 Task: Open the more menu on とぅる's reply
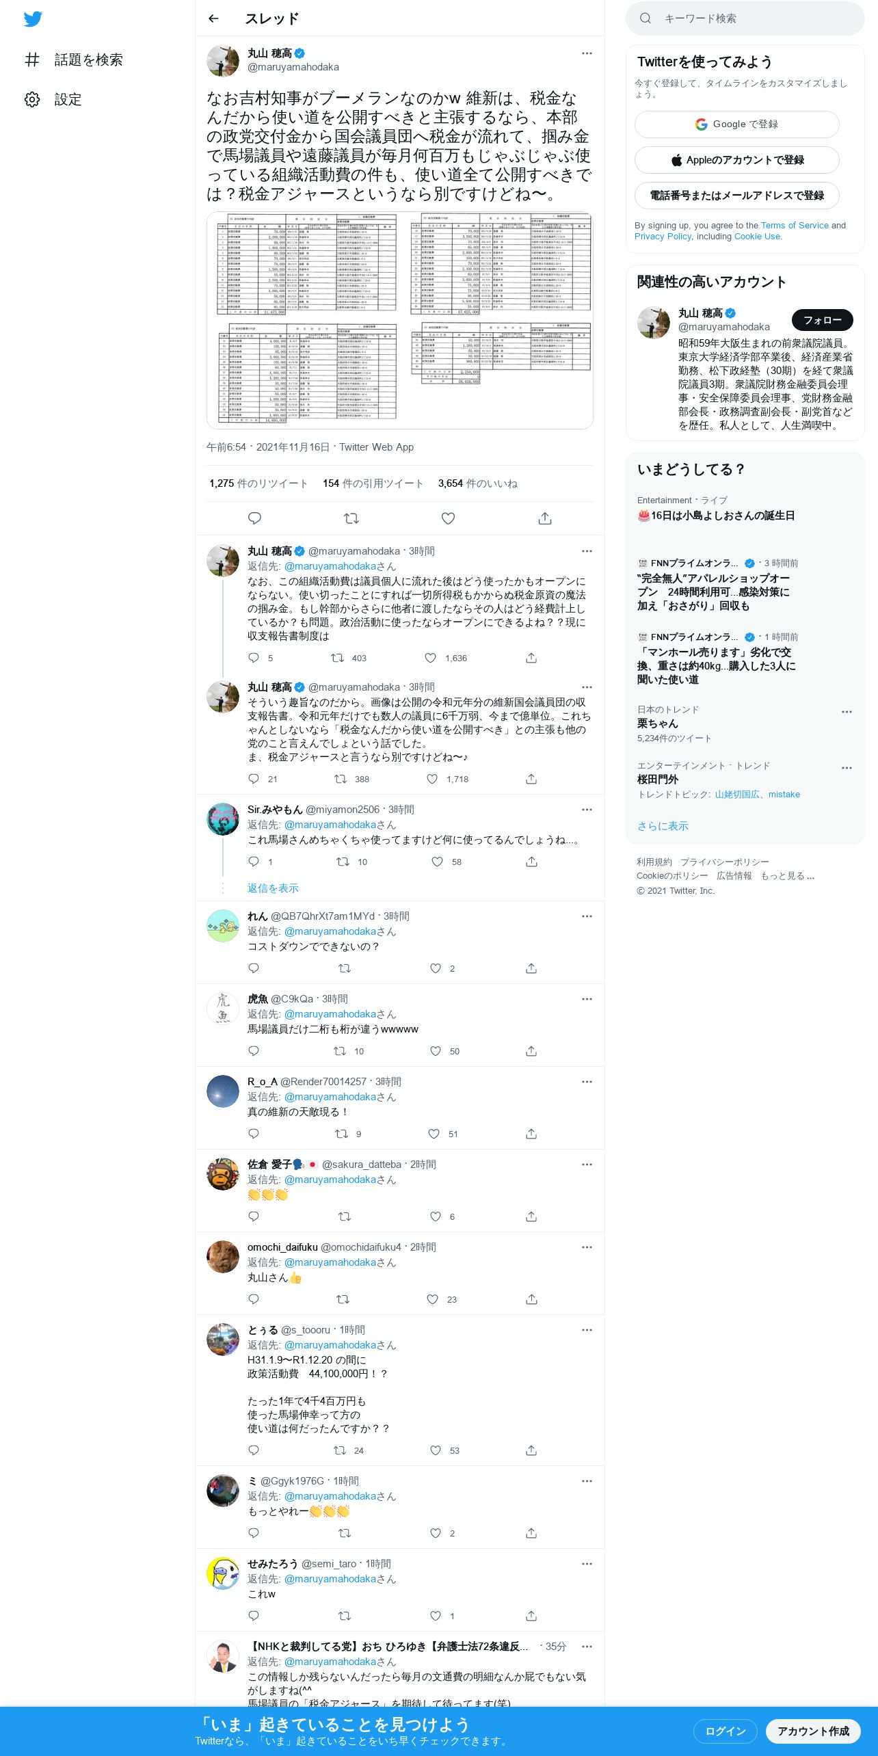[x=587, y=1330]
